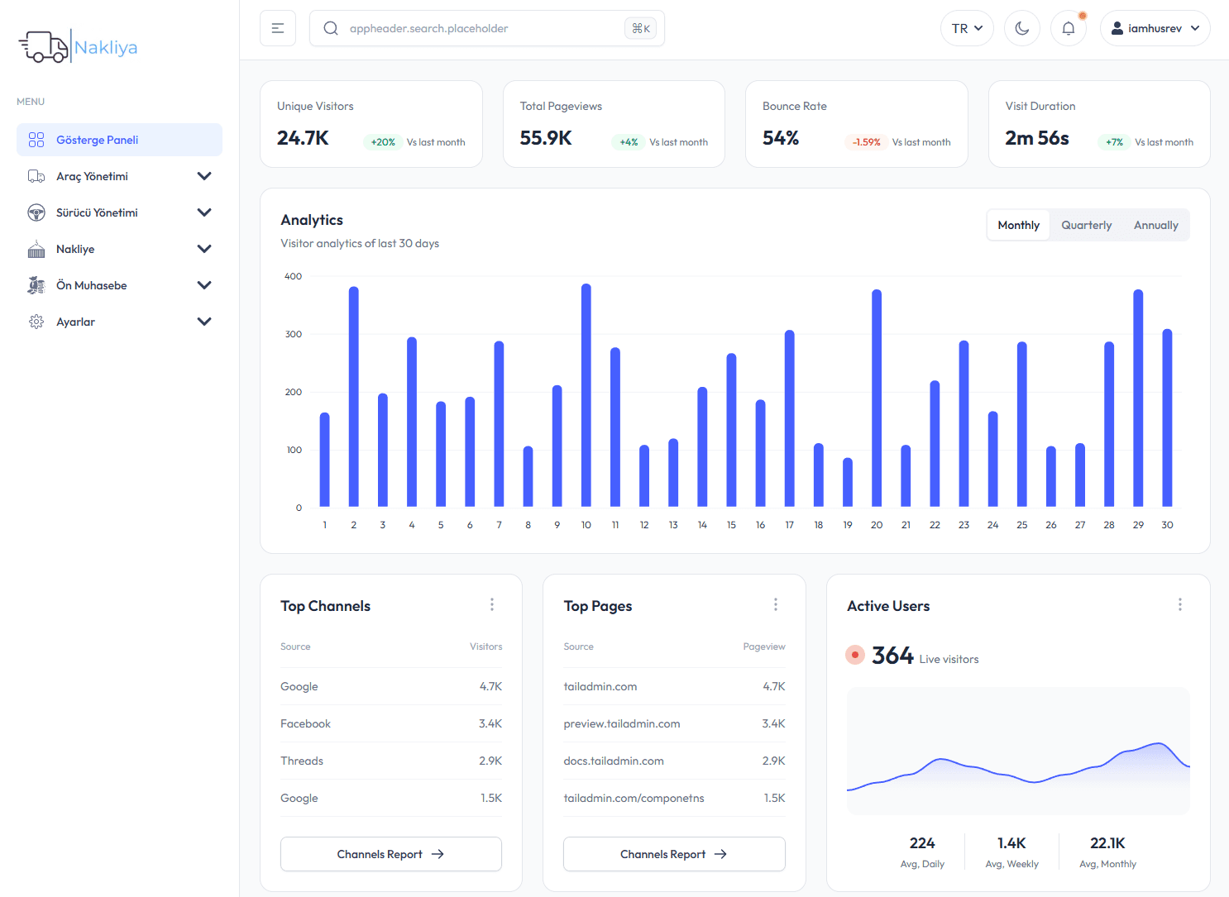This screenshot has height=897, width=1229.
Task: Click the live visitors pulse indicator
Action: 855,654
